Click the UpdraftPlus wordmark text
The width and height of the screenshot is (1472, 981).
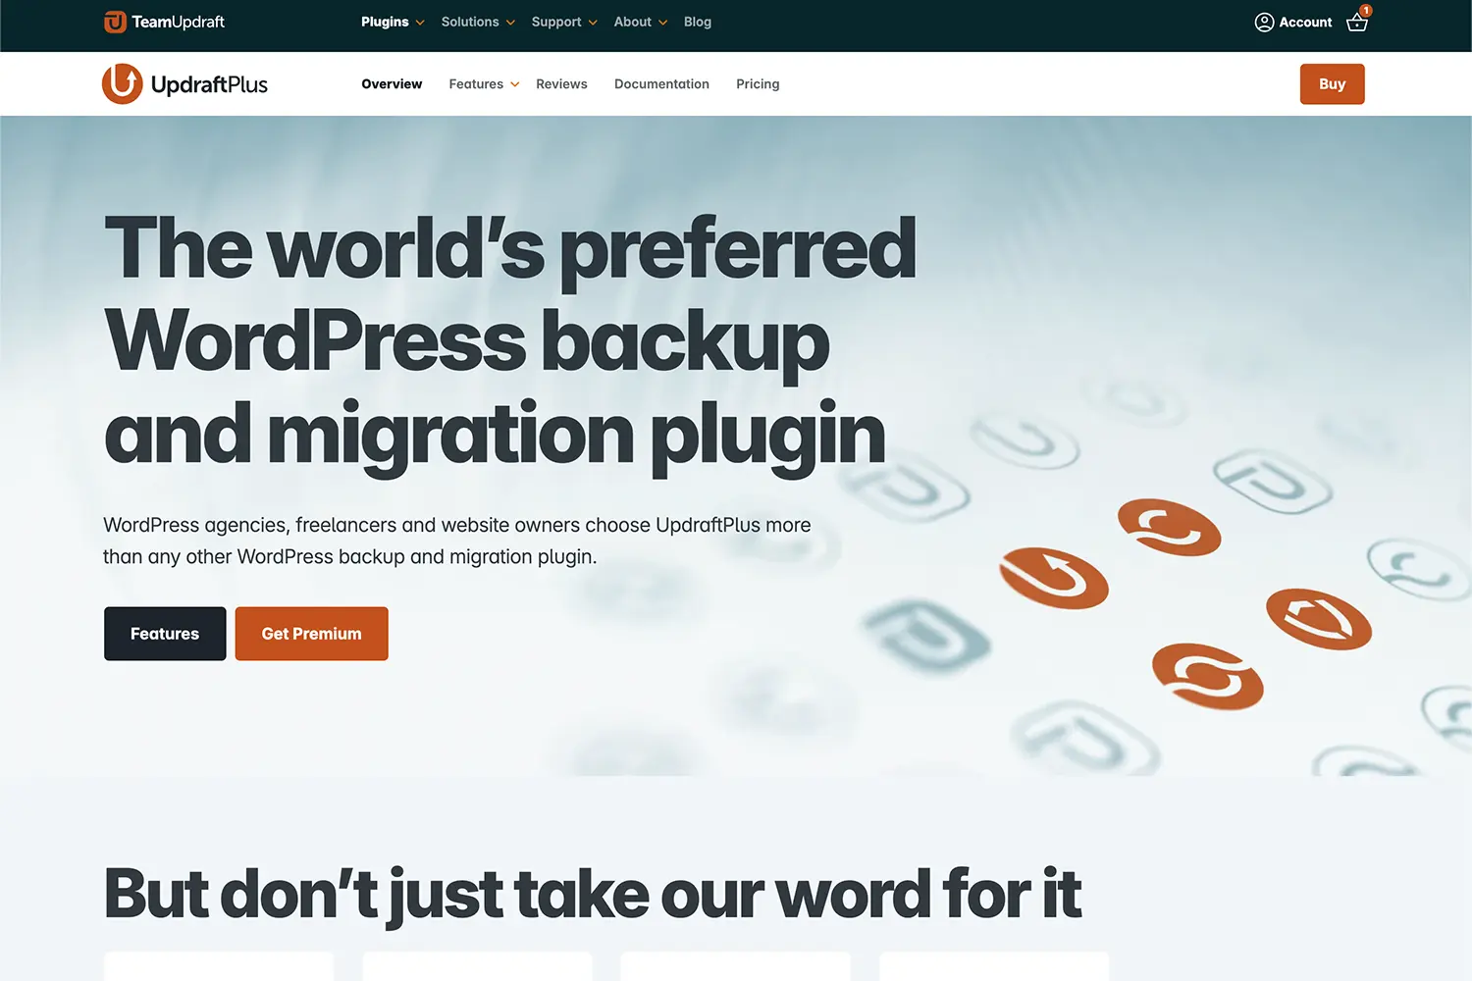(209, 84)
